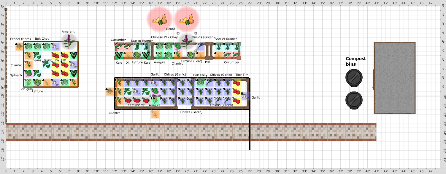The image size is (446, 174).
Task: Select the lettuce in the brown square bed
Action: coord(37,82)
